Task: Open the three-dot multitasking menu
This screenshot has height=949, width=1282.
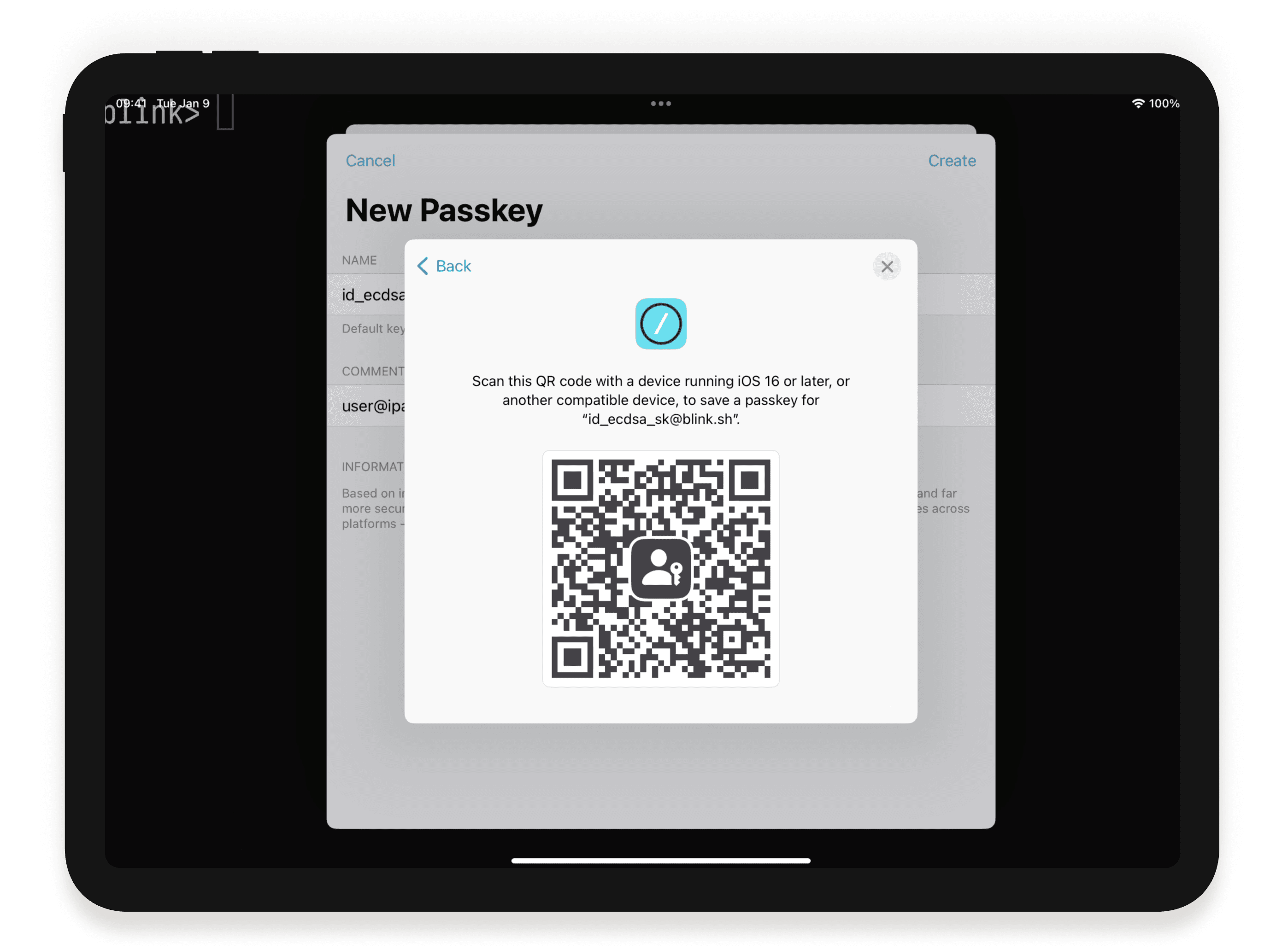Action: [660, 104]
